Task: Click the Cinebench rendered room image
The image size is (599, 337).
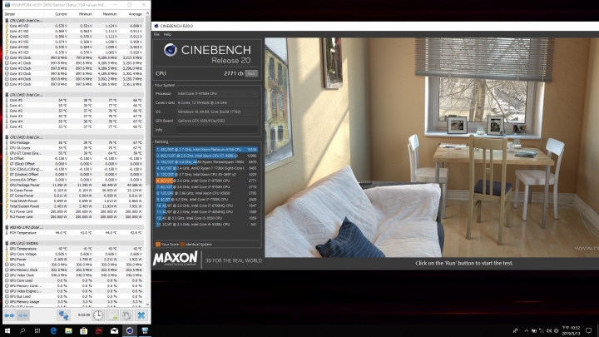Action: point(432,147)
